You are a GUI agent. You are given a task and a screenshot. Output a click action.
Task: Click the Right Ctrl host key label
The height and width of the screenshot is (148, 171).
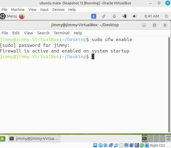pyautogui.click(x=157, y=145)
